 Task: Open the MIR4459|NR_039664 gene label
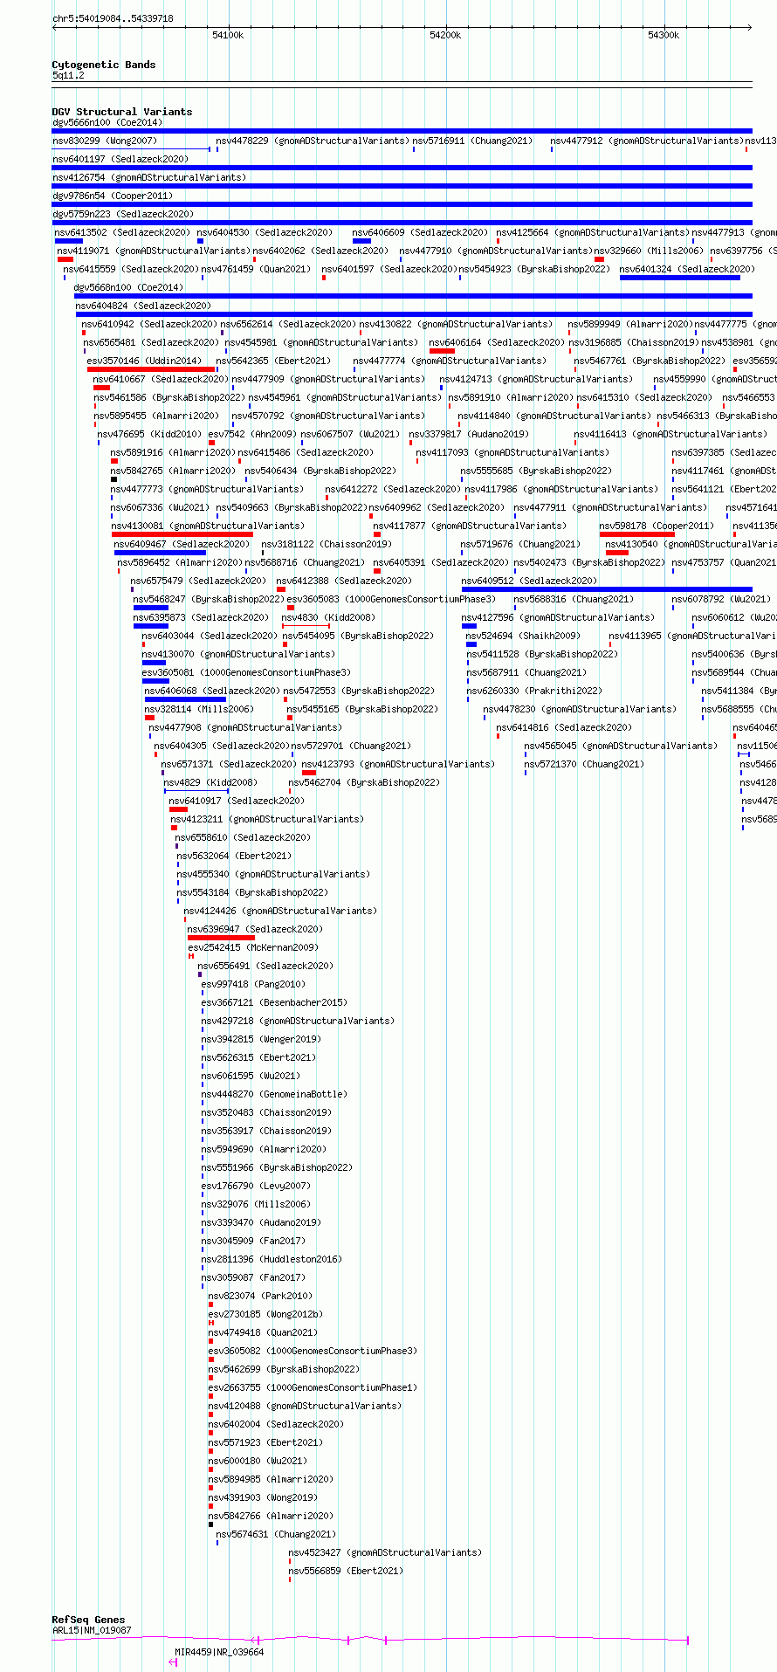coord(219,1652)
